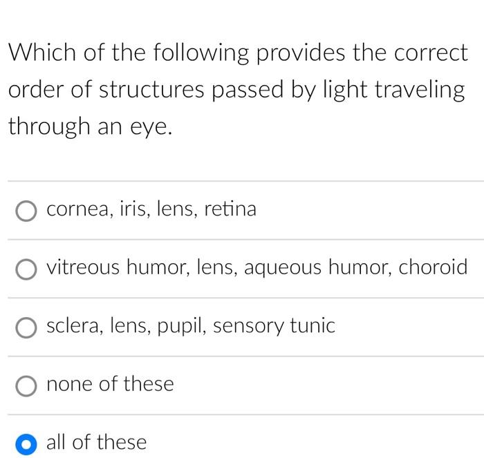
Task: Click the "cornea, iris, lens, retina" answer text
Action: [x=151, y=209]
